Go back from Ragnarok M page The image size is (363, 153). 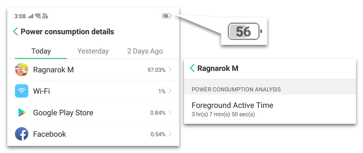coord(192,68)
